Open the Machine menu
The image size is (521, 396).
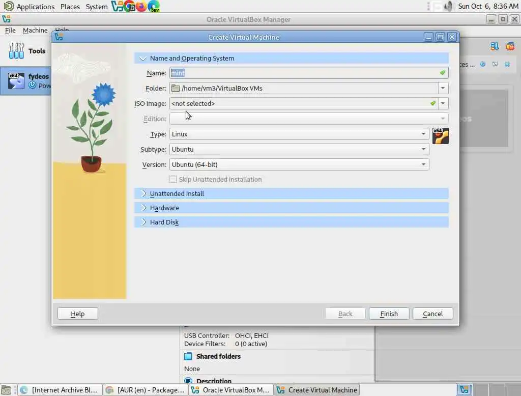tap(35, 30)
